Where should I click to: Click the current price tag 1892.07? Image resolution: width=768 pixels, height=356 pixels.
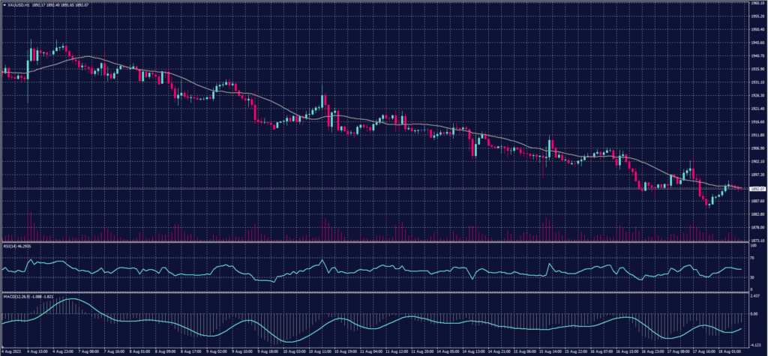[x=756, y=189]
